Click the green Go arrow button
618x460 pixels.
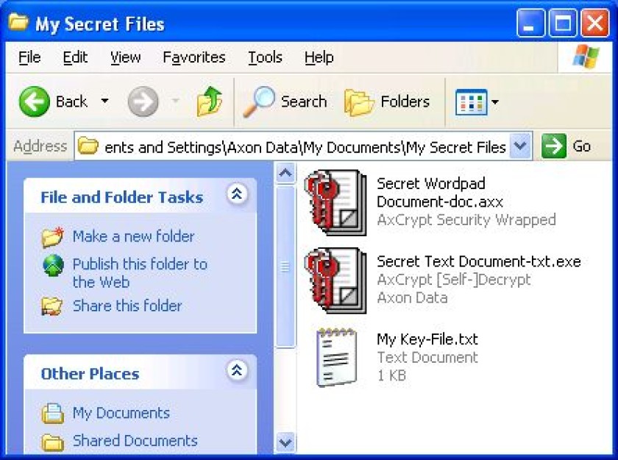click(x=554, y=146)
